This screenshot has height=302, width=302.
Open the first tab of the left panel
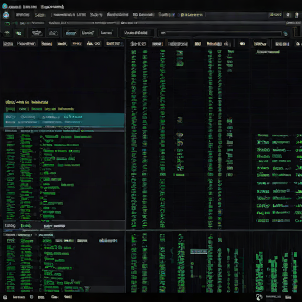(x=8, y=44)
